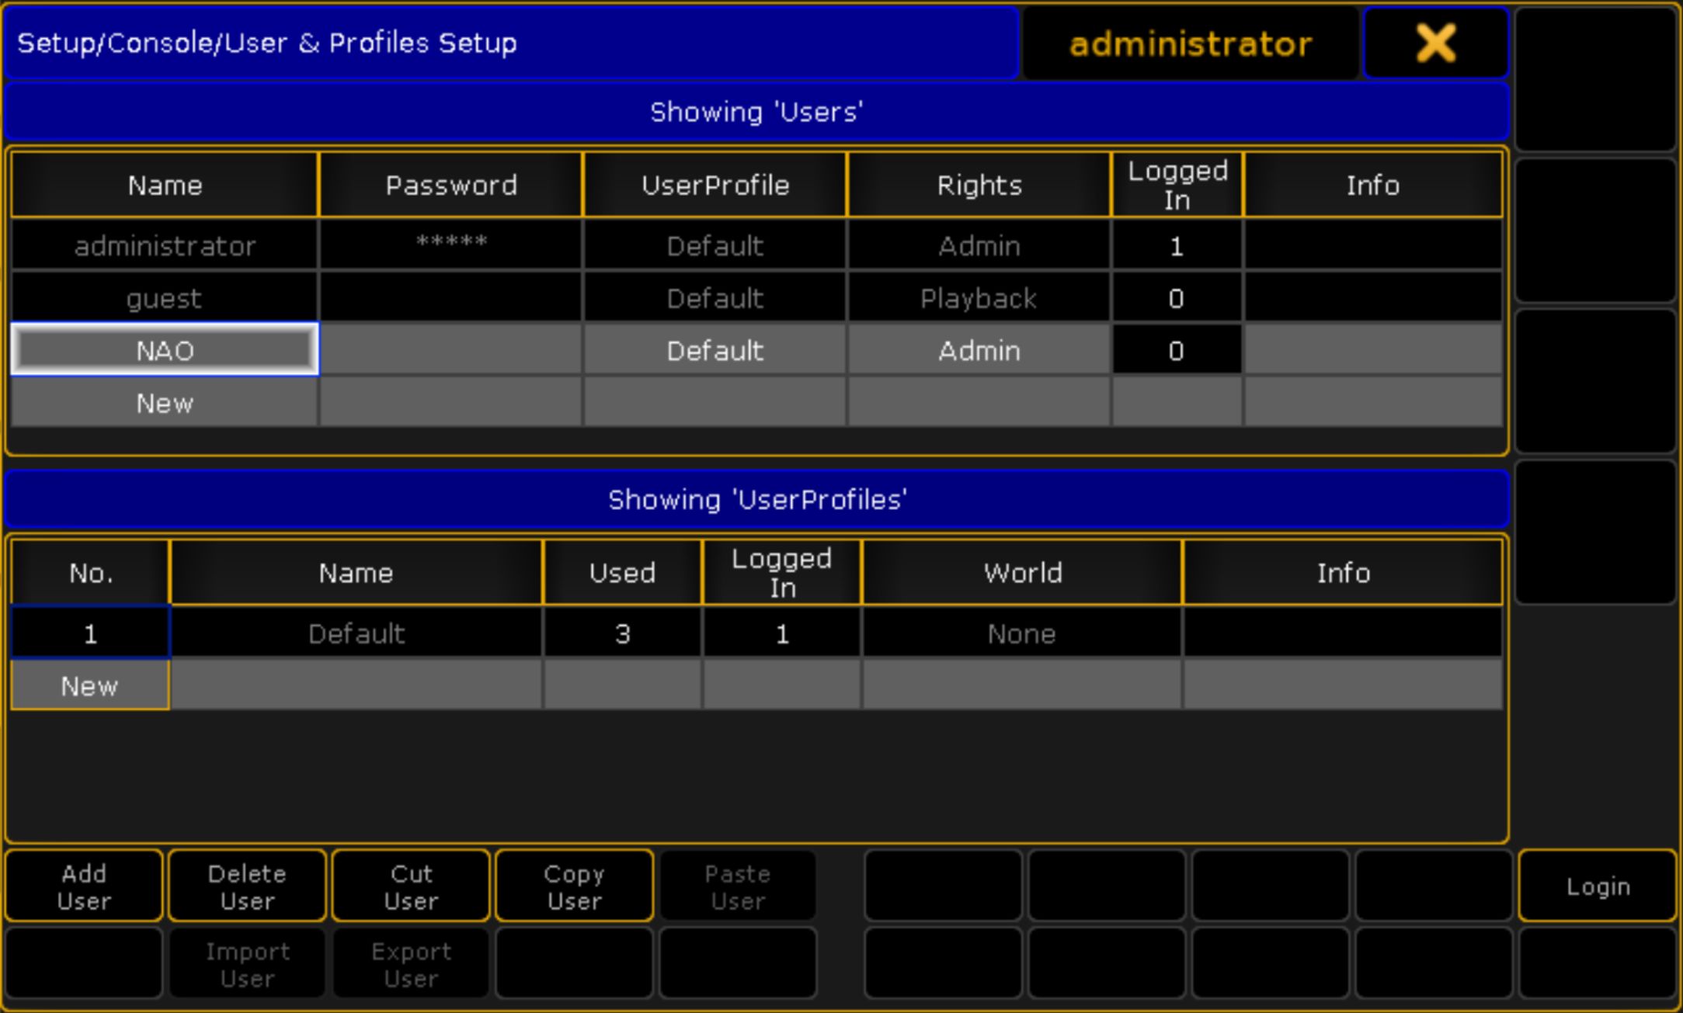
Task: Click New row in the Users table
Action: (165, 404)
